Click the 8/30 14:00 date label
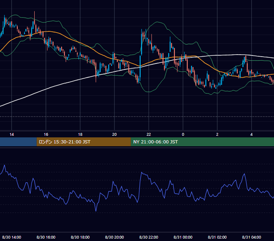This screenshot has height=241, width=274. coord(12,237)
